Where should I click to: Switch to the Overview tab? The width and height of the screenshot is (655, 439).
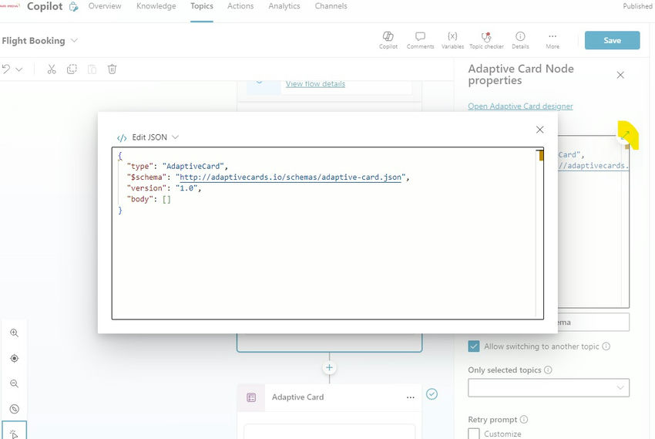[x=105, y=6]
